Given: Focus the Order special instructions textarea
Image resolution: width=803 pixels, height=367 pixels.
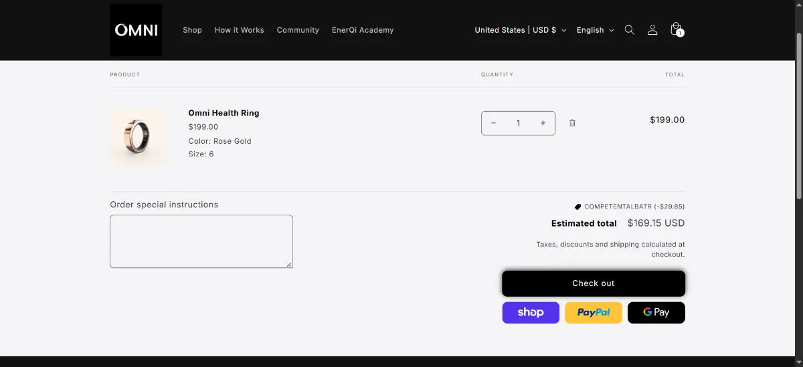Looking at the screenshot, I should [x=201, y=241].
